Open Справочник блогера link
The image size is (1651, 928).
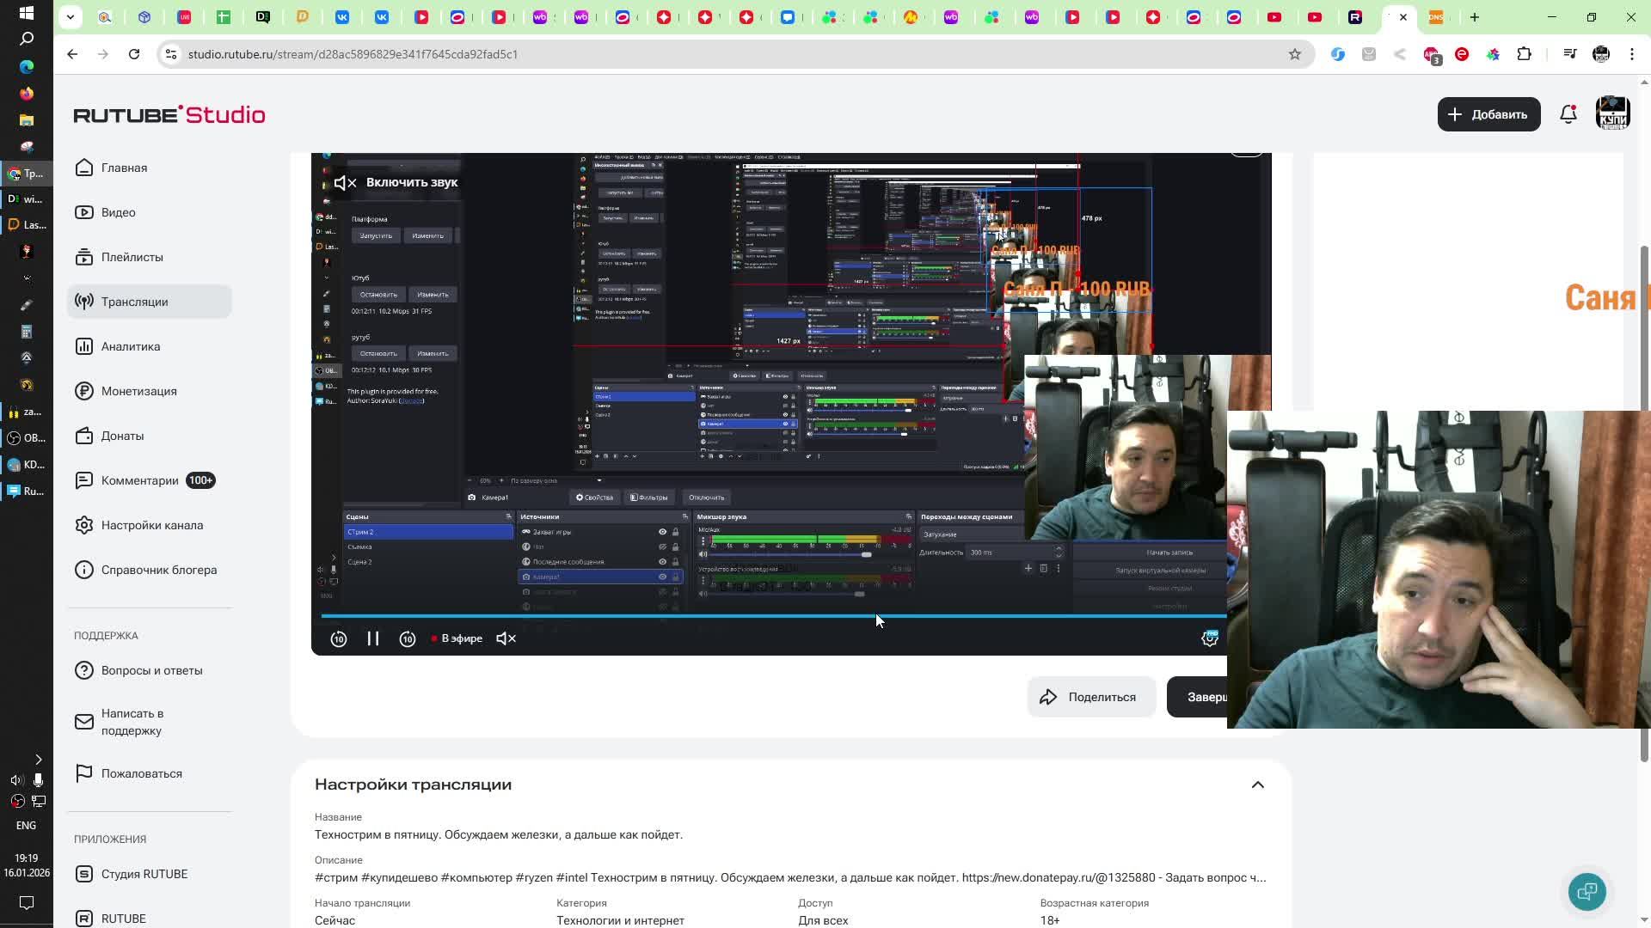158,570
